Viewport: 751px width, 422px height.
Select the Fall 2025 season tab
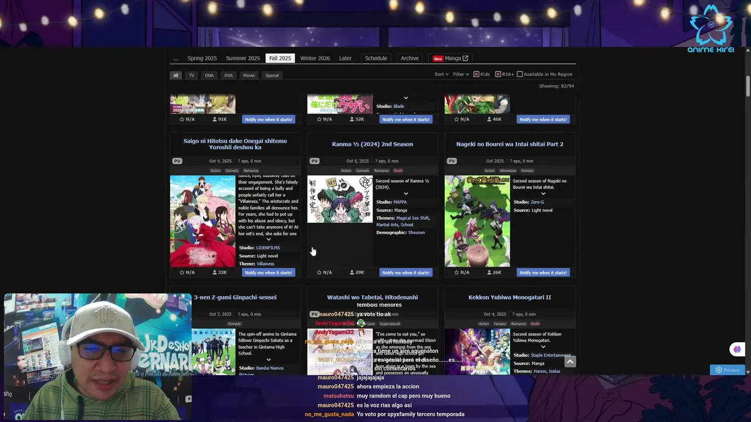coord(280,58)
